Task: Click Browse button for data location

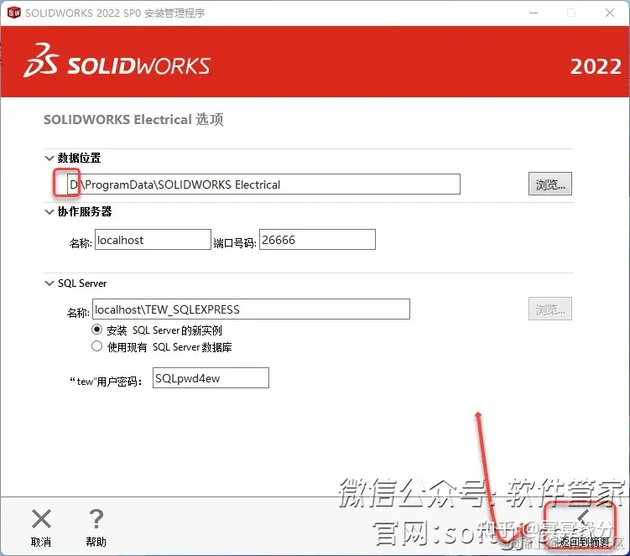Action: (550, 184)
